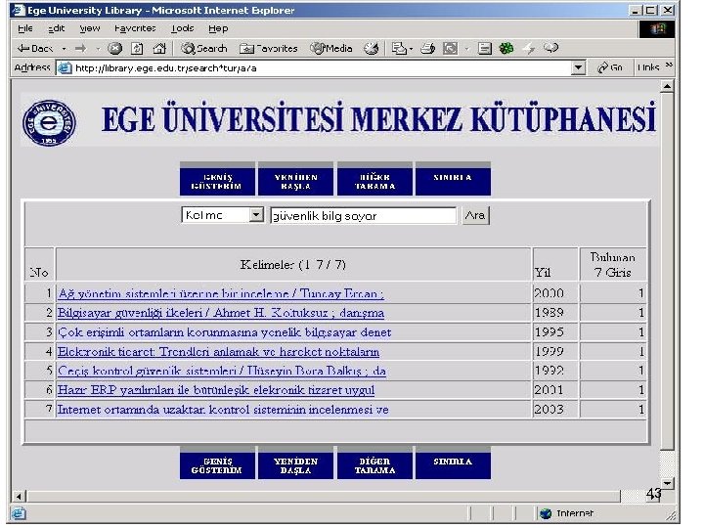Click the page icon in the status bar
The height and width of the screenshot is (528, 704).
pyautogui.click(x=19, y=513)
